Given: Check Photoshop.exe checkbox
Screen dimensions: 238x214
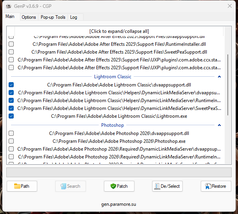Looking at the screenshot, I should pyautogui.click(x=11, y=141).
